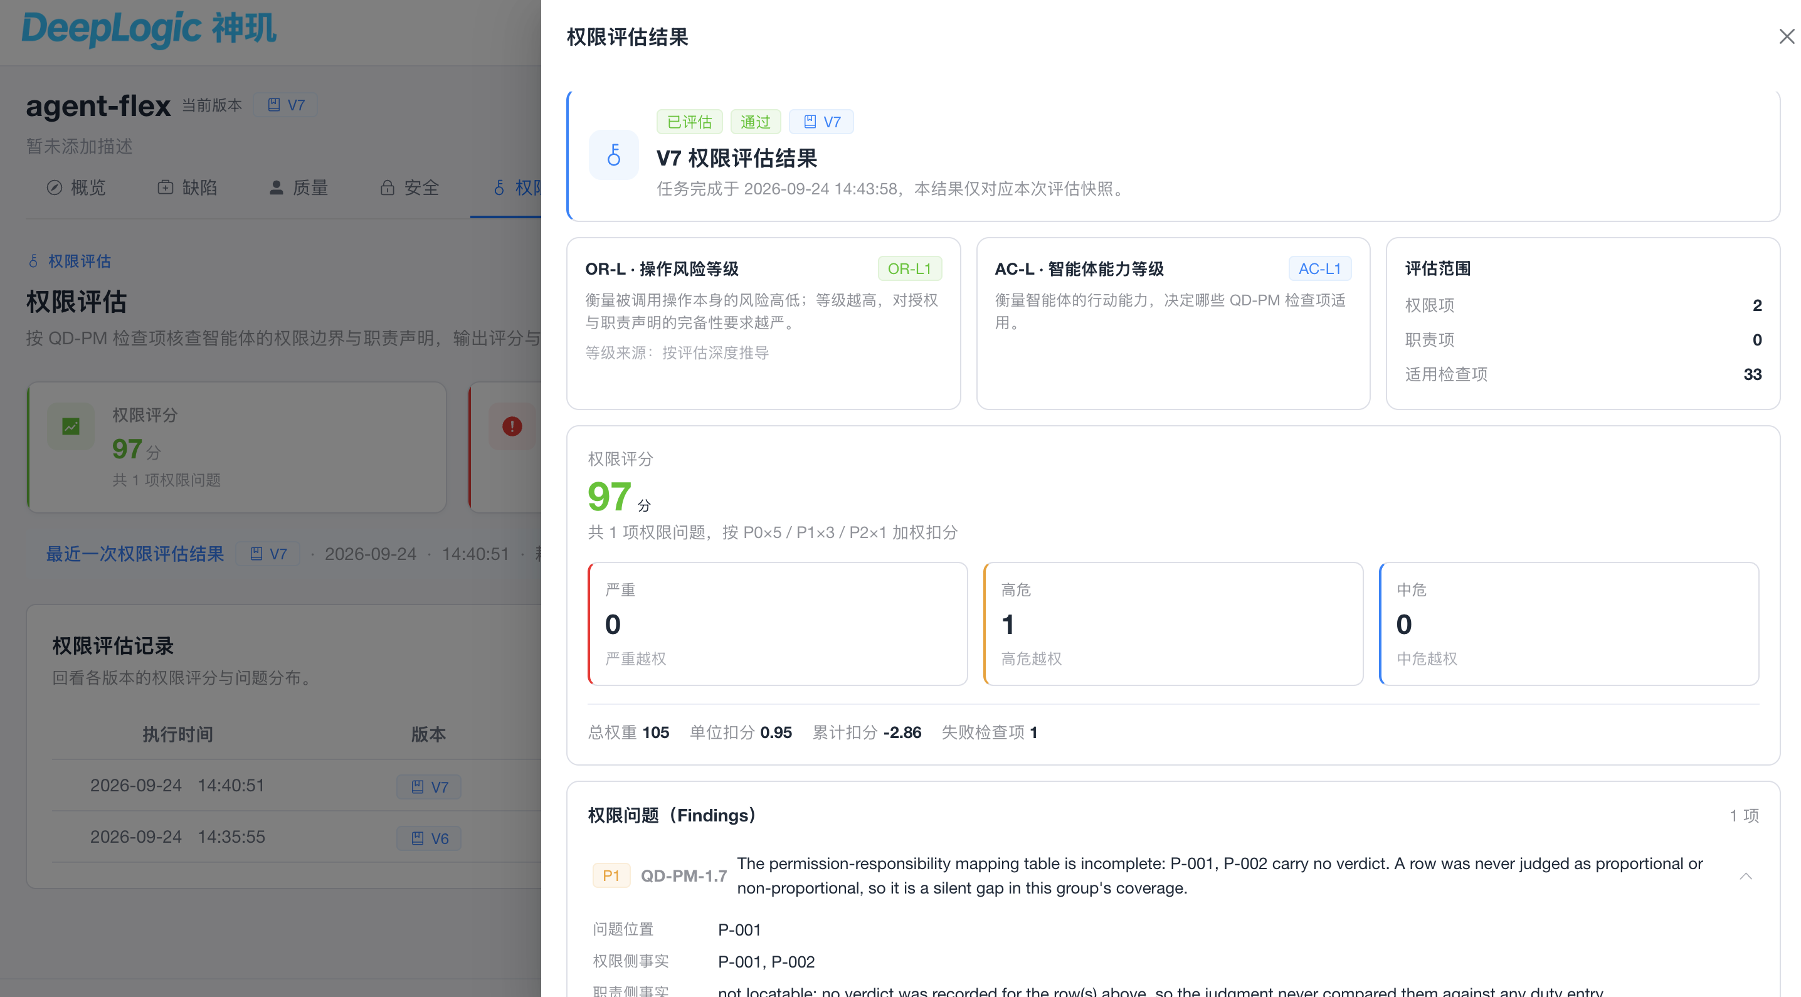Image resolution: width=1801 pixels, height=997 pixels.
Task: Click the 总权重 105 value
Action: (655, 732)
